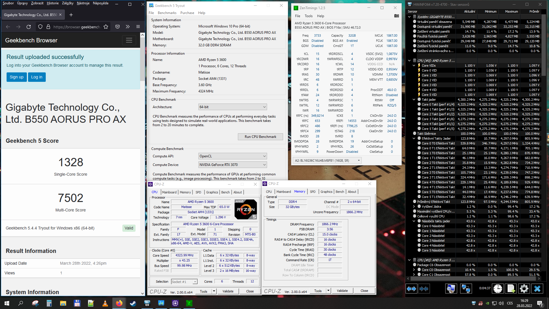Go back in Firefox history
Viewport: 549px width, 309px height.
(8, 27)
